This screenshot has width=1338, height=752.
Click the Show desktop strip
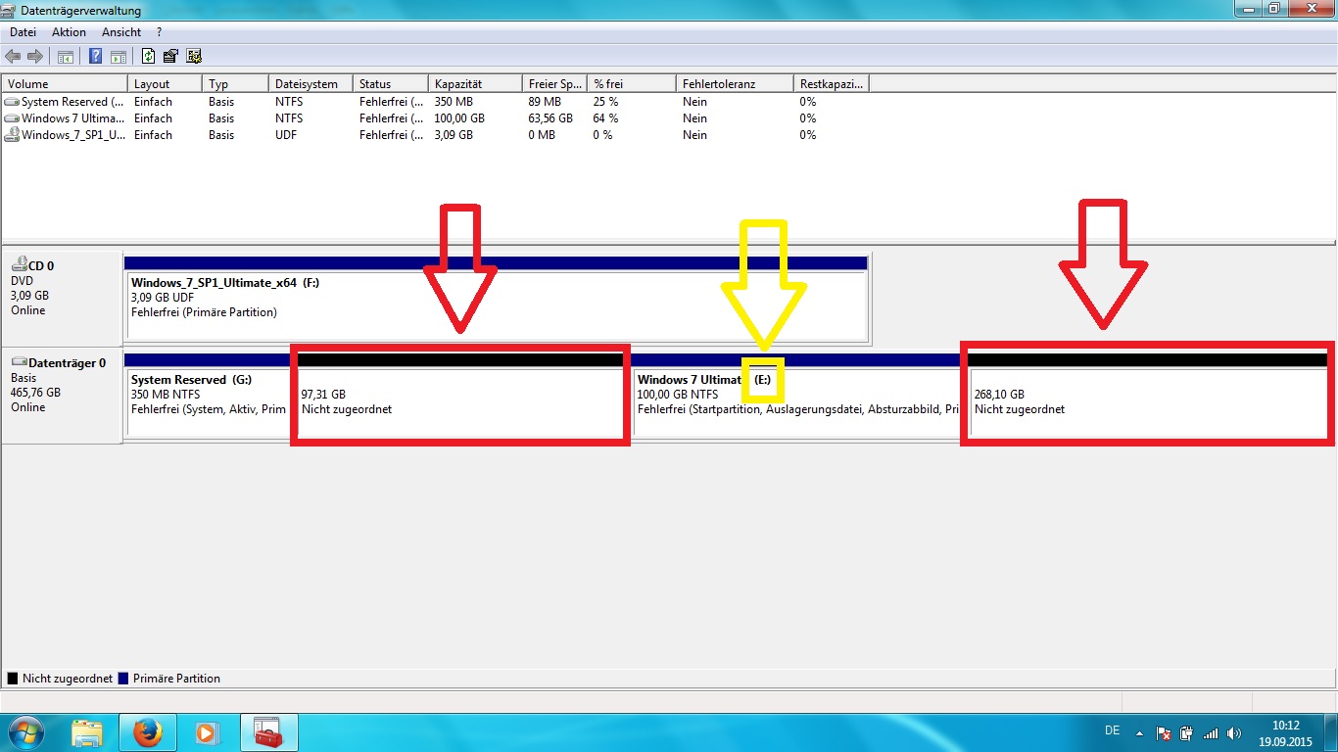pyautogui.click(x=1330, y=732)
